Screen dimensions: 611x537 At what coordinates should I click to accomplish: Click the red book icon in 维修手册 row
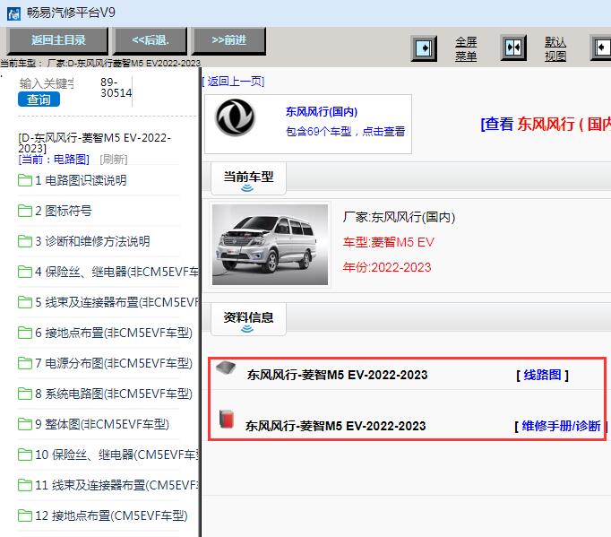(x=227, y=419)
